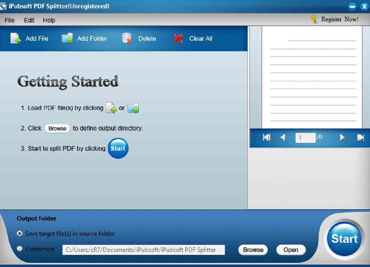370x267 pixels.
Task: Click the Register Now key icon
Action: [314, 19]
